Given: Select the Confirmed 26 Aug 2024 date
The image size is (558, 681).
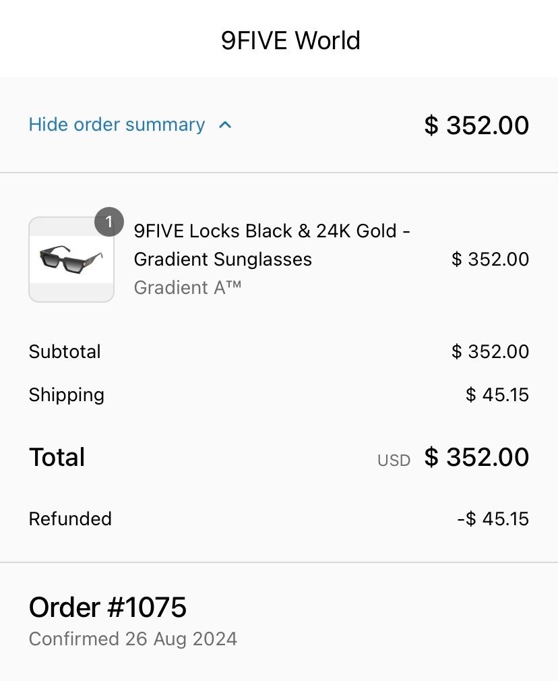Looking at the screenshot, I should [x=133, y=639].
